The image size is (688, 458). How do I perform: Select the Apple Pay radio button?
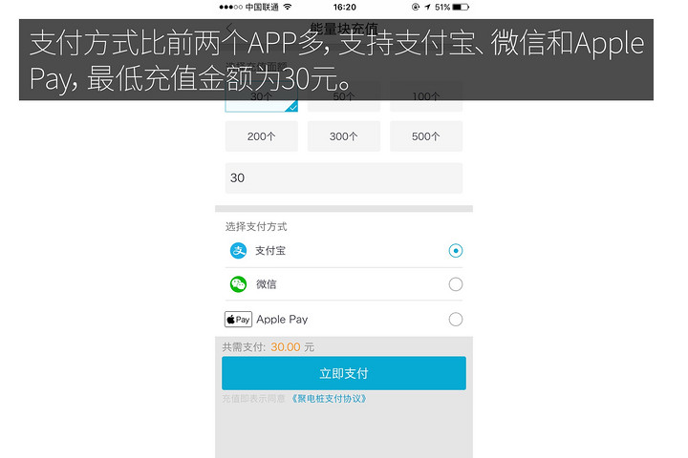[x=456, y=319]
